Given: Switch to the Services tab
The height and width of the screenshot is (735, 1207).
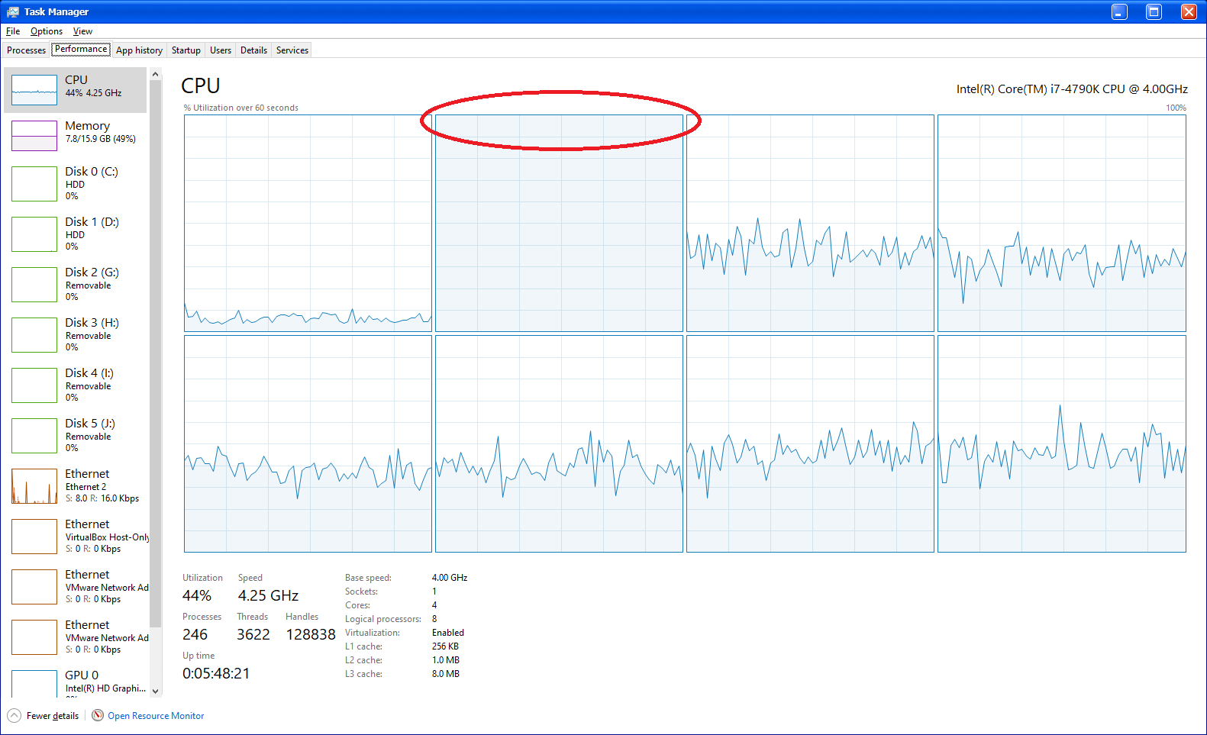Looking at the screenshot, I should pos(292,50).
